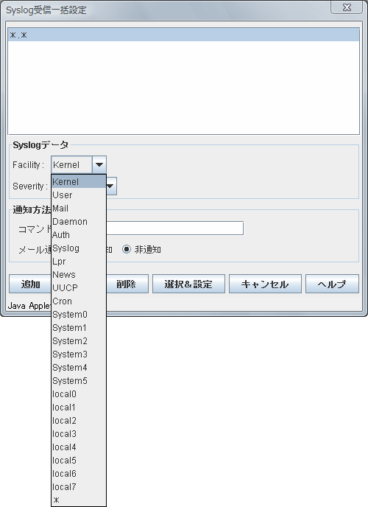The height and width of the screenshot is (507, 368).
Task: Choose Auth from the Facility list
Action: point(79,235)
